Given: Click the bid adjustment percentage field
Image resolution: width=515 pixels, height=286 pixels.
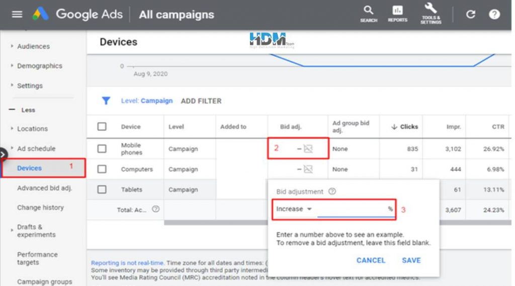Looking at the screenshot, I should pyautogui.click(x=356, y=210).
